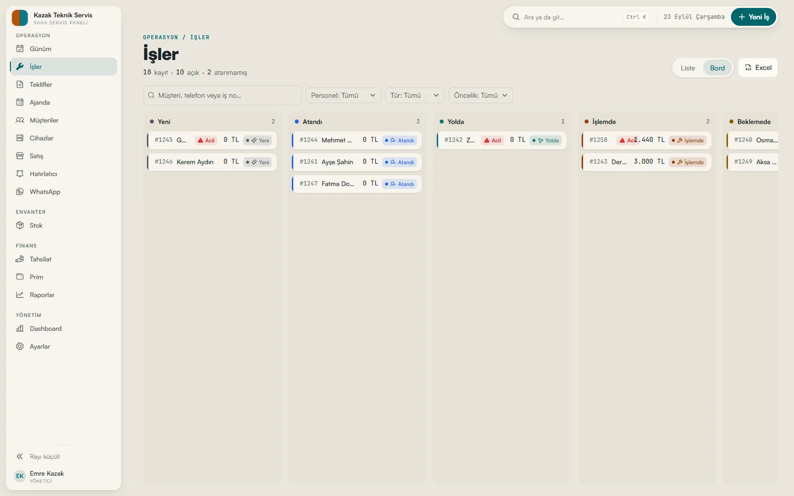The width and height of the screenshot is (794, 496).
Task: Open the Tahsilat payment icon
Action: tap(20, 259)
